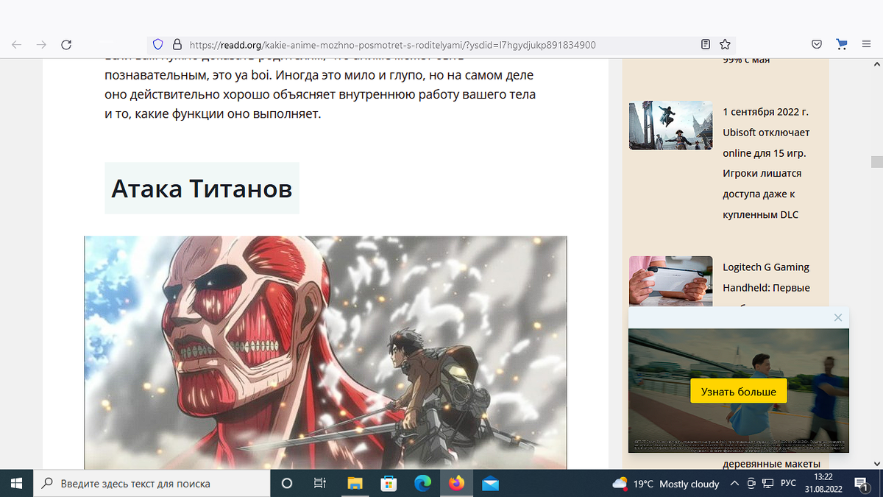Launch Microsoft Edge from taskbar

[422, 483]
